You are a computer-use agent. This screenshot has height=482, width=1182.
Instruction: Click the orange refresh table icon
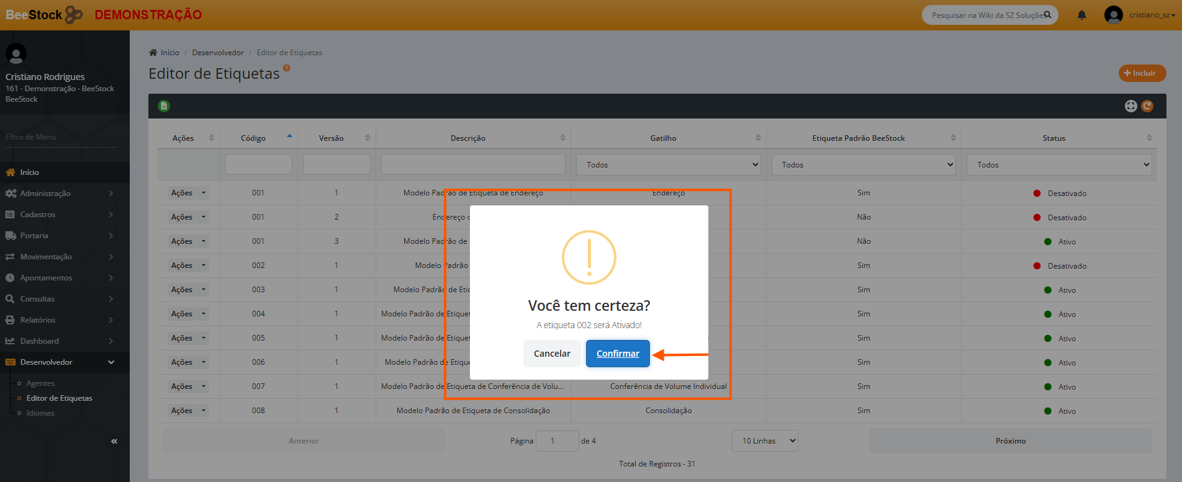pos(1147,106)
